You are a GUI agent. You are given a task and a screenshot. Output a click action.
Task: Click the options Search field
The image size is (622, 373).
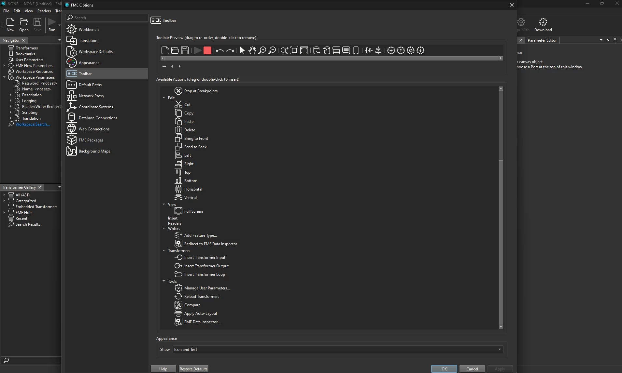[107, 18]
